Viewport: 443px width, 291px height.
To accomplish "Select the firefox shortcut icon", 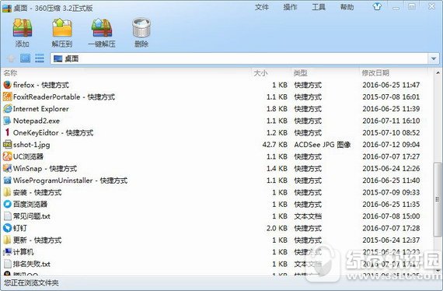I will point(7,85).
